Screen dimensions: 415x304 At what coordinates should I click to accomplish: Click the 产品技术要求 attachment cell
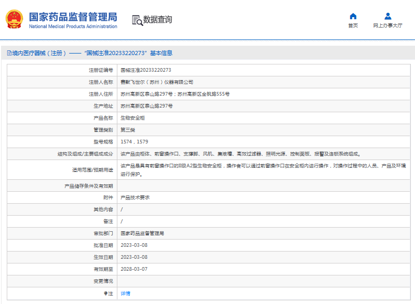135,197
